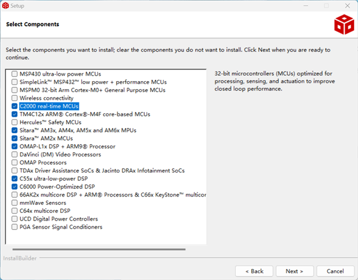
Task: Check Wireless connectivity component
Action: [15, 99]
